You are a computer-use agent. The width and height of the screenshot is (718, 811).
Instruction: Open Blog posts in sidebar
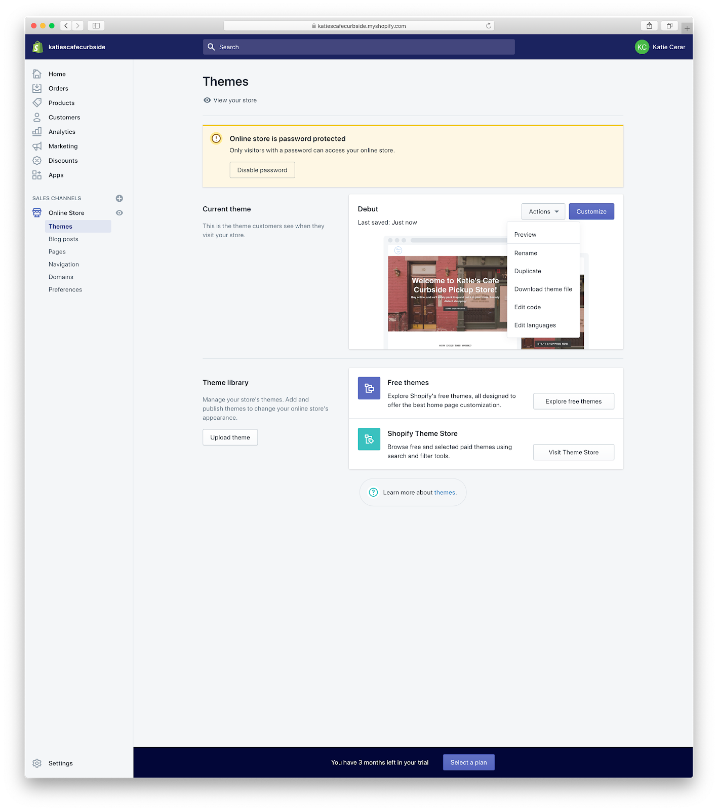click(x=63, y=239)
